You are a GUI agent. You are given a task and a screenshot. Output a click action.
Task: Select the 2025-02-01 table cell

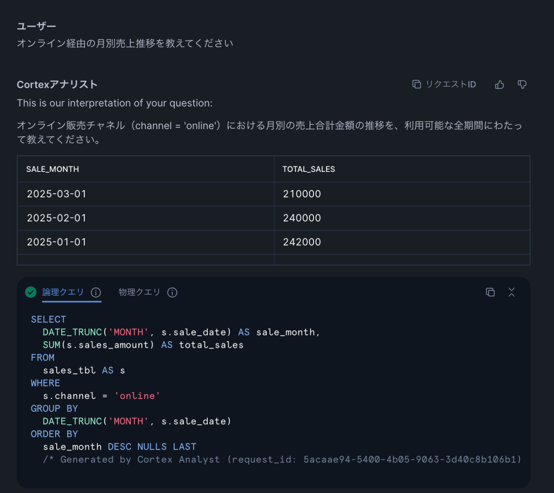[x=56, y=218]
